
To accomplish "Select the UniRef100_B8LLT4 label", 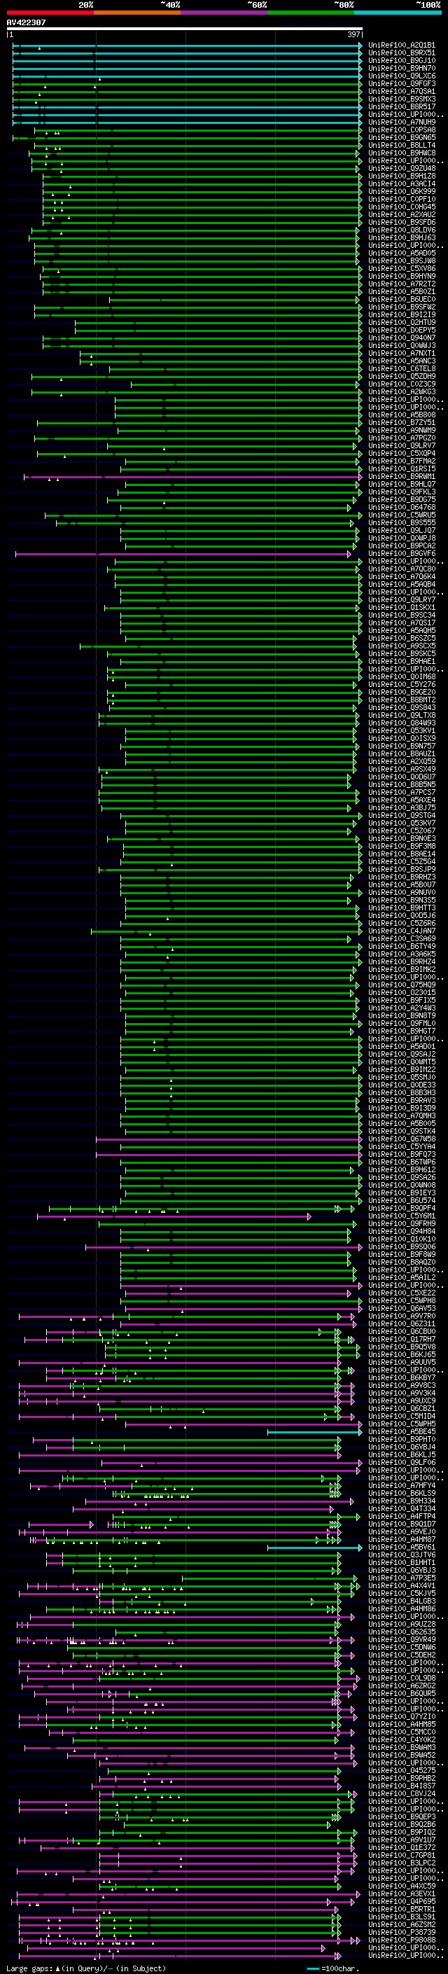I will [x=402, y=146].
